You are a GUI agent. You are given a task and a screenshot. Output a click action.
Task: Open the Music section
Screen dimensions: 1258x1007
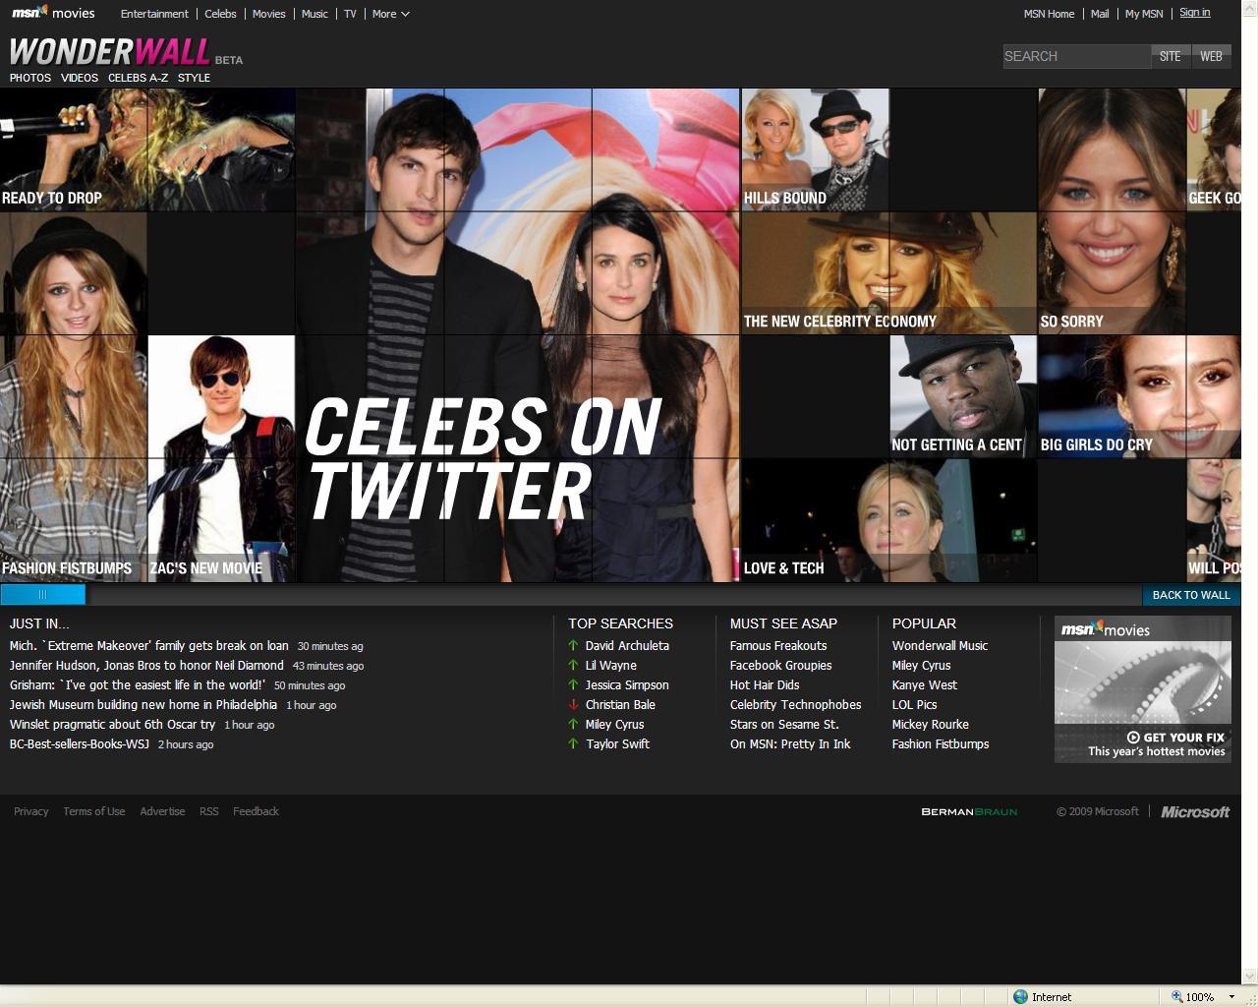314,14
